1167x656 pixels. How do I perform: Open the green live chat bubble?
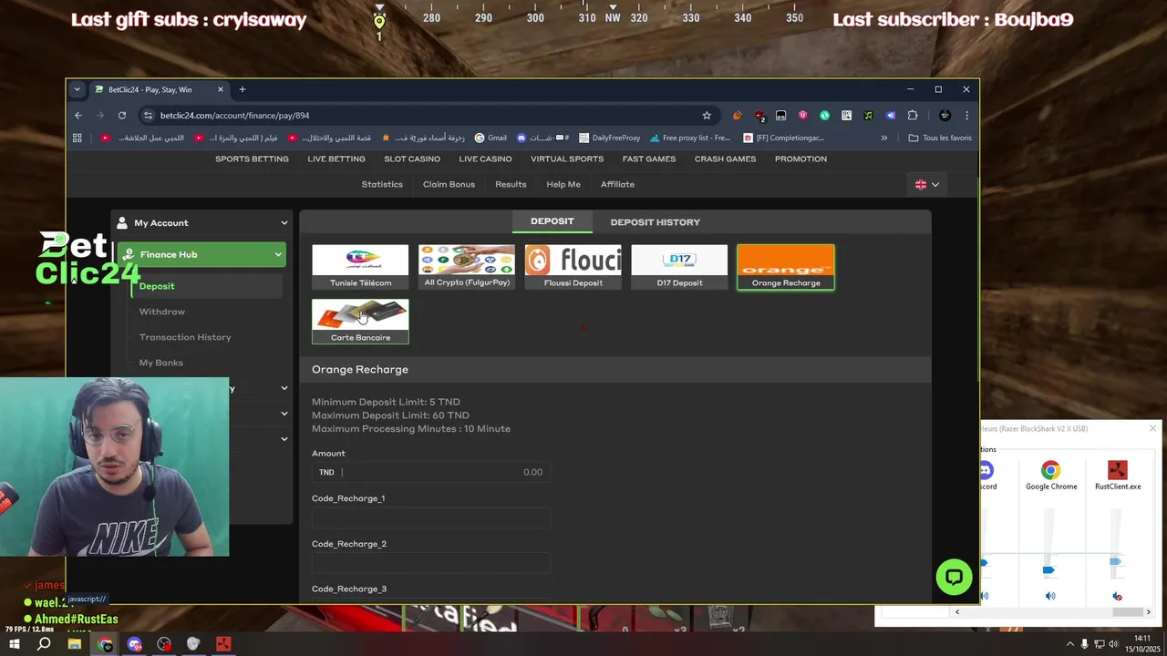coord(954,577)
